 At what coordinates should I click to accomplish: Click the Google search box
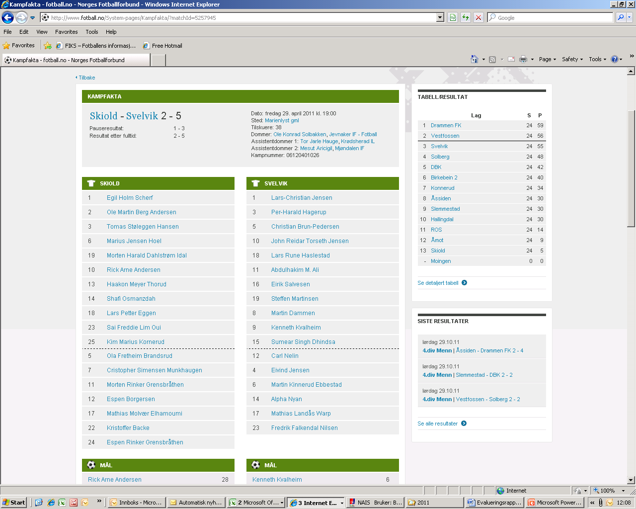point(550,17)
